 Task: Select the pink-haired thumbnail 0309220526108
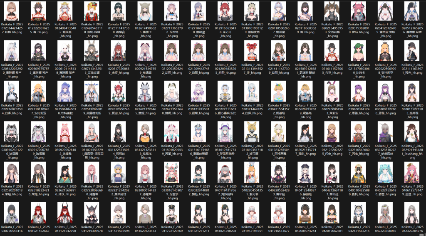coord(65,132)
